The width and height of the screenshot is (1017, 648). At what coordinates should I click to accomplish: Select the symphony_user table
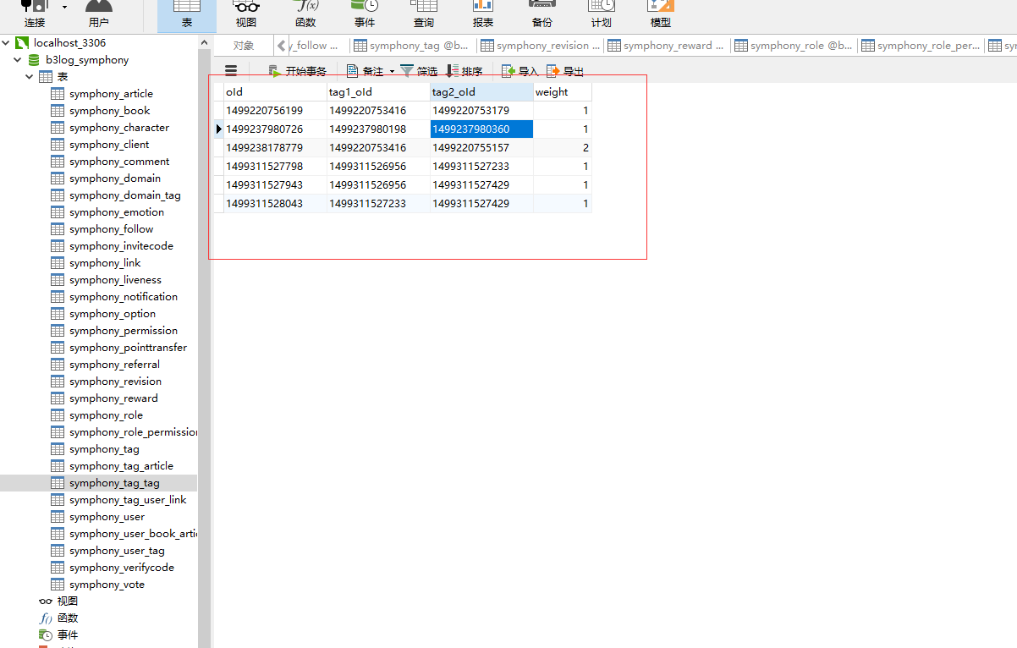pyautogui.click(x=107, y=516)
